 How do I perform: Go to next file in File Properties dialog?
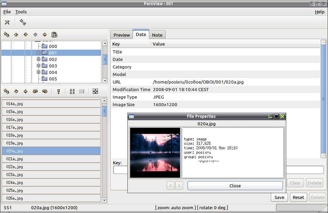tap(179, 186)
